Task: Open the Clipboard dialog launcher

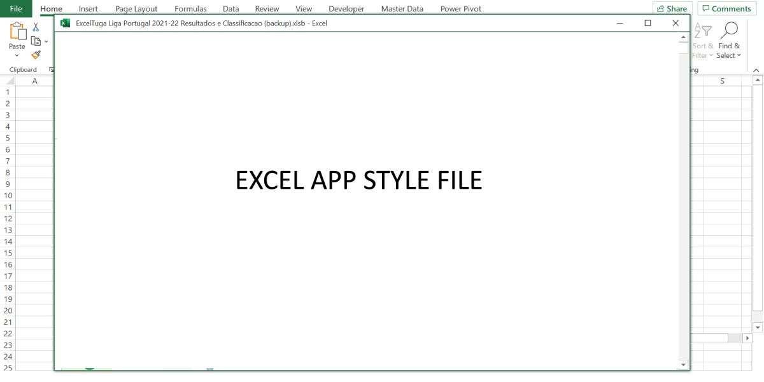Action: pos(52,69)
